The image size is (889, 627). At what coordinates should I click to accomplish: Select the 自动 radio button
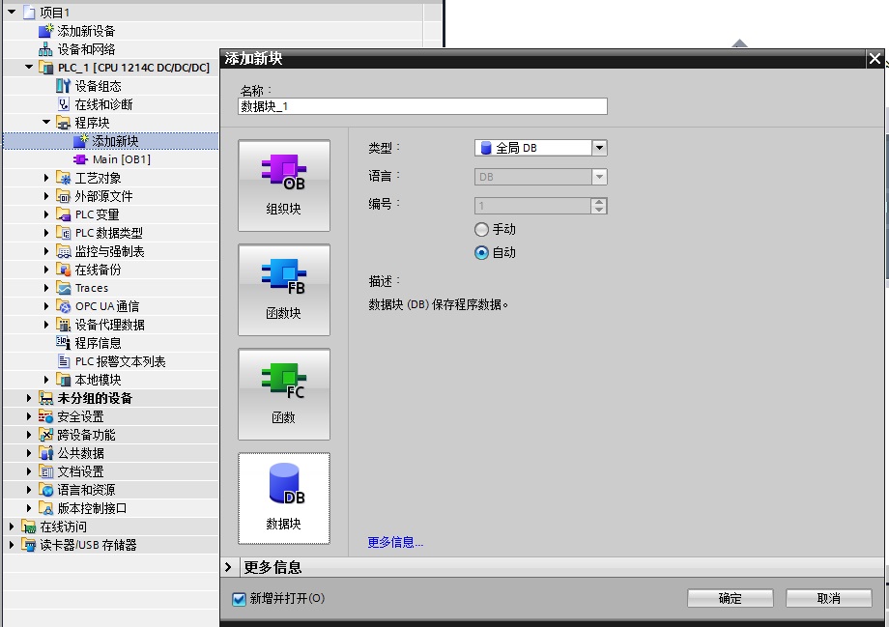click(481, 253)
